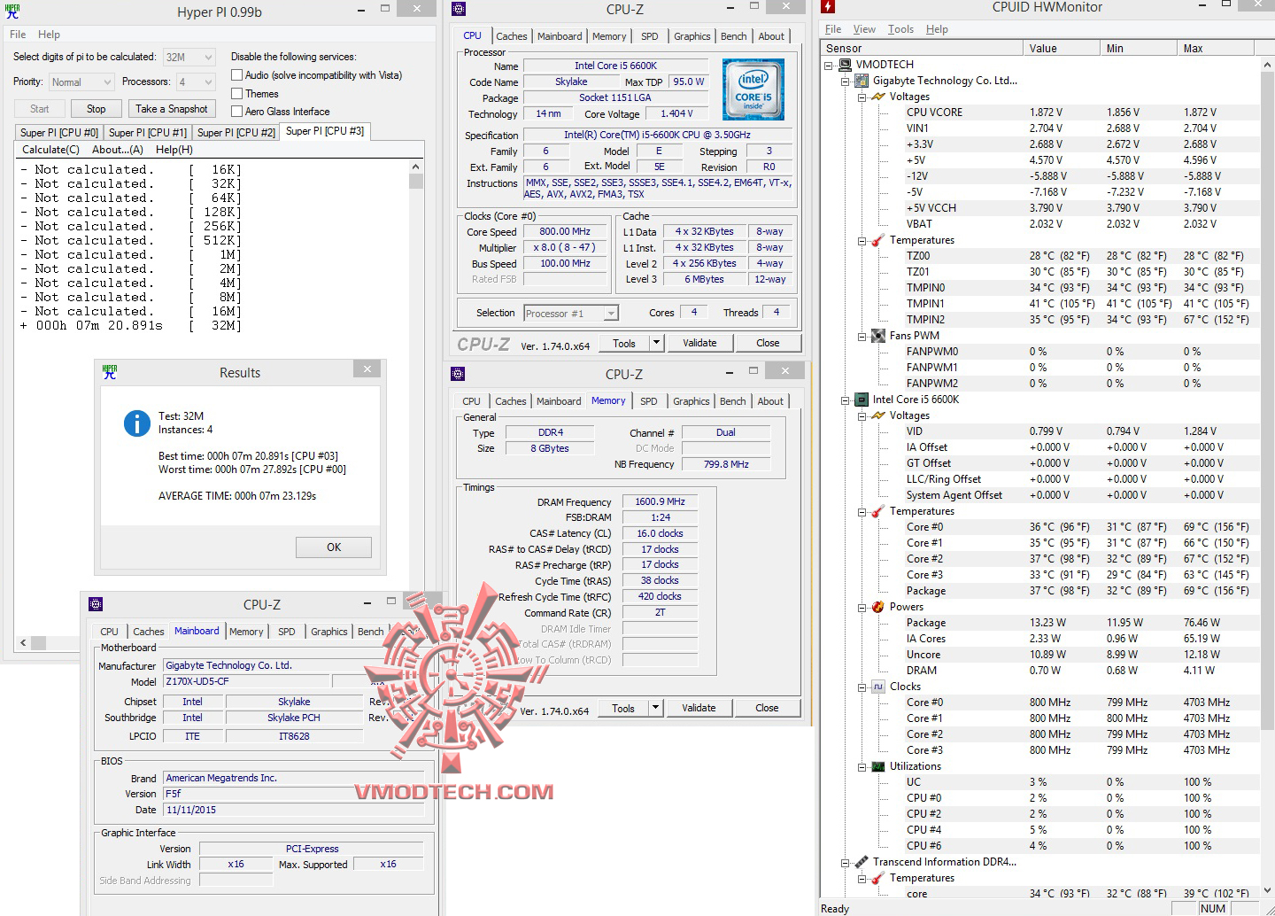Click the scroll left arrow in Hyper PI
The width and height of the screenshot is (1275, 916).
(23, 642)
